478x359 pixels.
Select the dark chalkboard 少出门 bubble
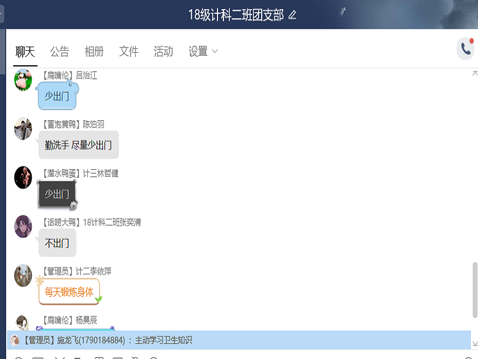(x=57, y=194)
